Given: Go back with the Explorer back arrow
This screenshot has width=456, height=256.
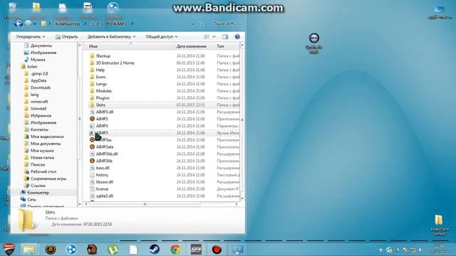Looking at the screenshot, I should click(x=19, y=23).
